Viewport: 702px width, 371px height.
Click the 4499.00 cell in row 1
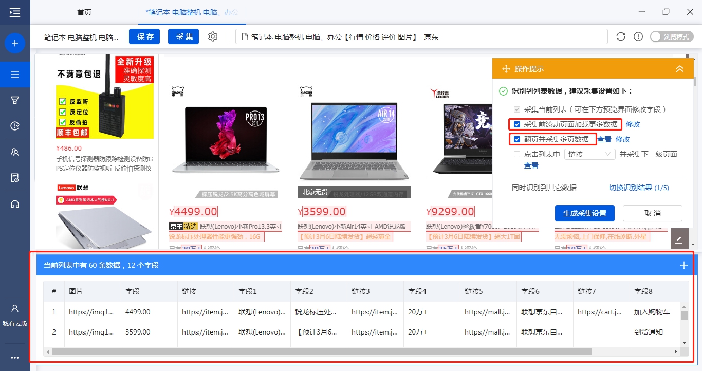pos(149,312)
